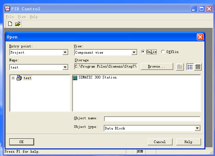Switch to the details view icon

tap(198, 67)
